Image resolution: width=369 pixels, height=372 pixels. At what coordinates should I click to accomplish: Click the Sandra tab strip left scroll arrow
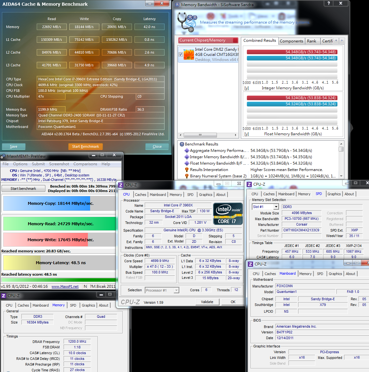tap(336, 41)
